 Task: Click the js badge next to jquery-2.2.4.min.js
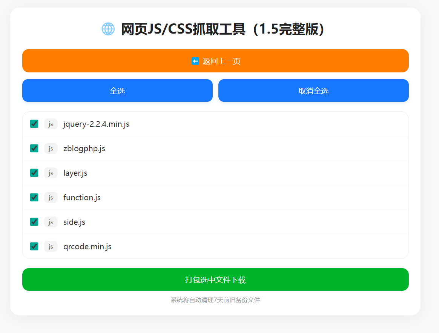(x=51, y=124)
